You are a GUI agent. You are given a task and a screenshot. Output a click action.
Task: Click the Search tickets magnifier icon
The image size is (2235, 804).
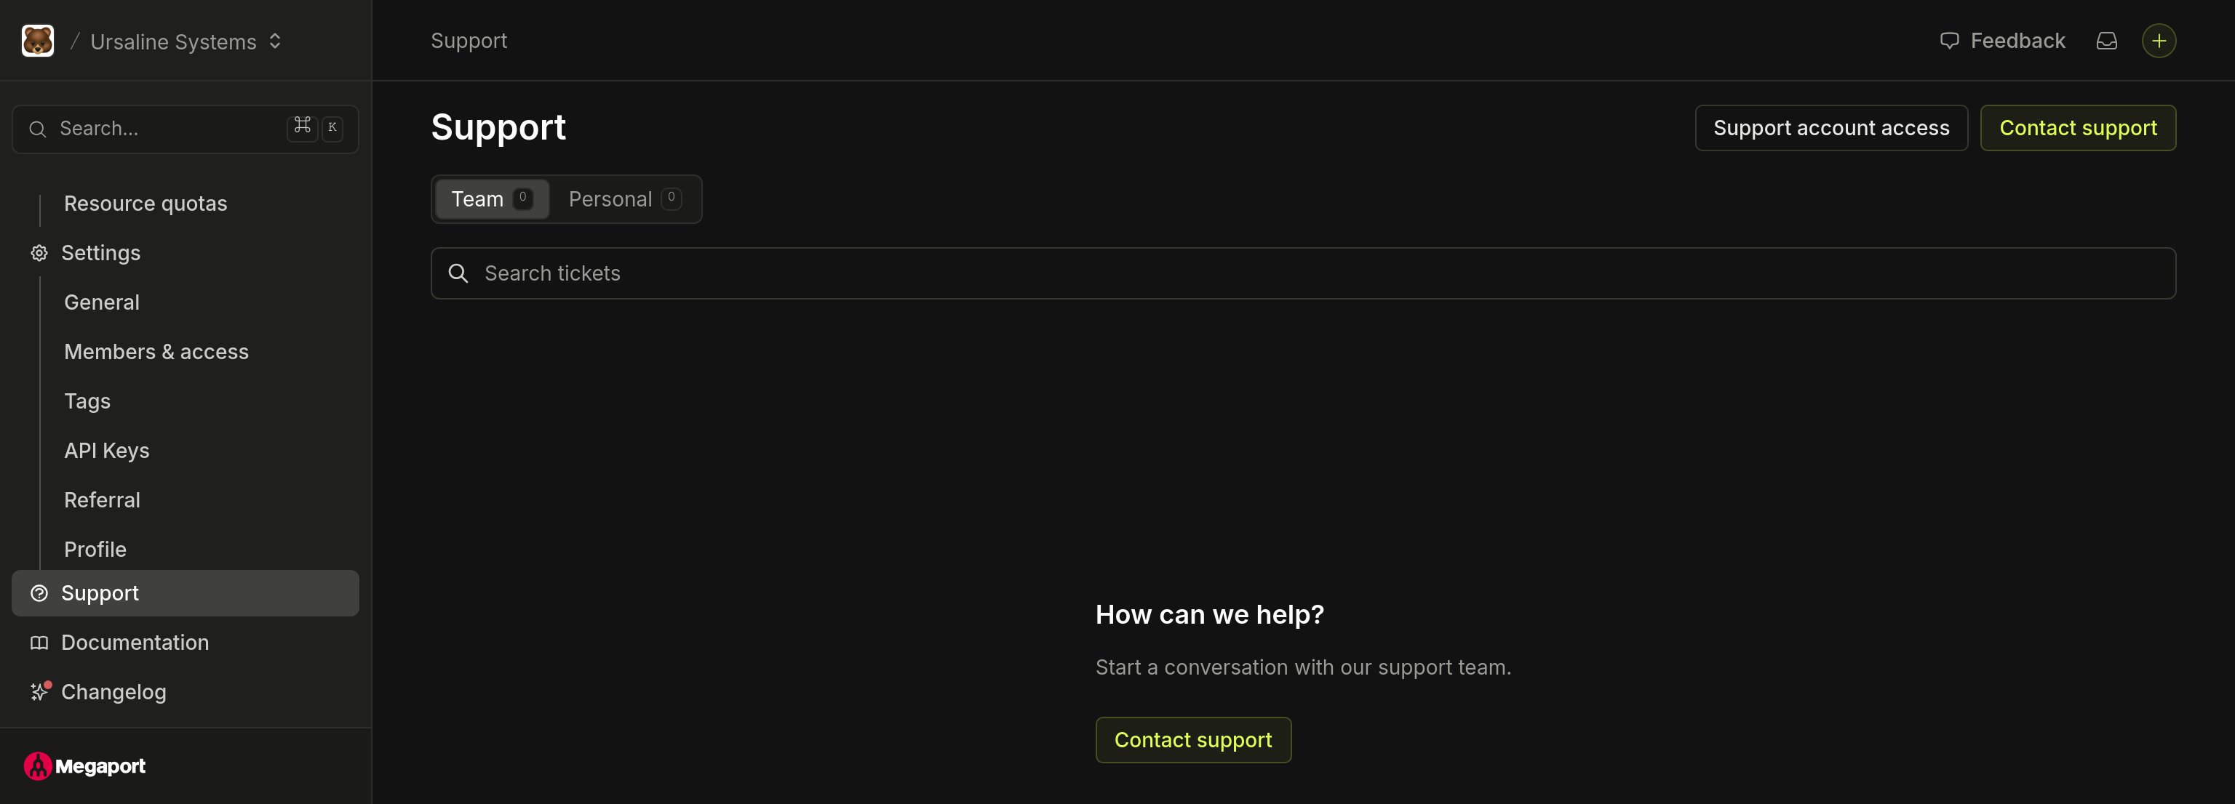pyautogui.click(x=458, y=273)
